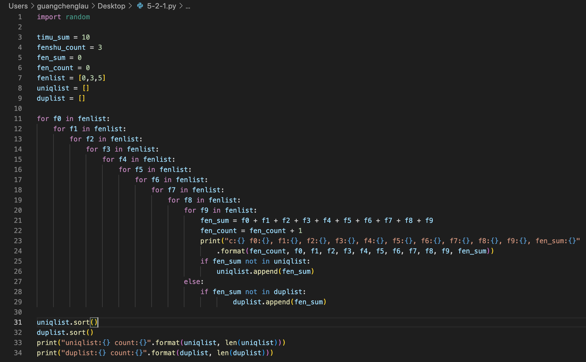Click uniqlist.append(fen_sum) on line 26
This screenshot has height=362, width=586.
pyautogui.click(x=265, y=271)
